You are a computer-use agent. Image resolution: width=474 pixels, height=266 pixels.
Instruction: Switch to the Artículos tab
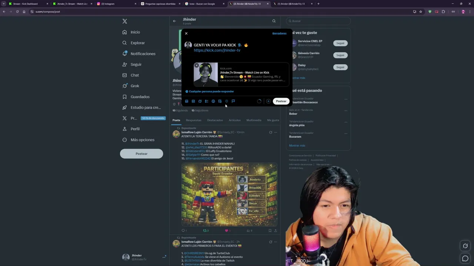[235, 120]
